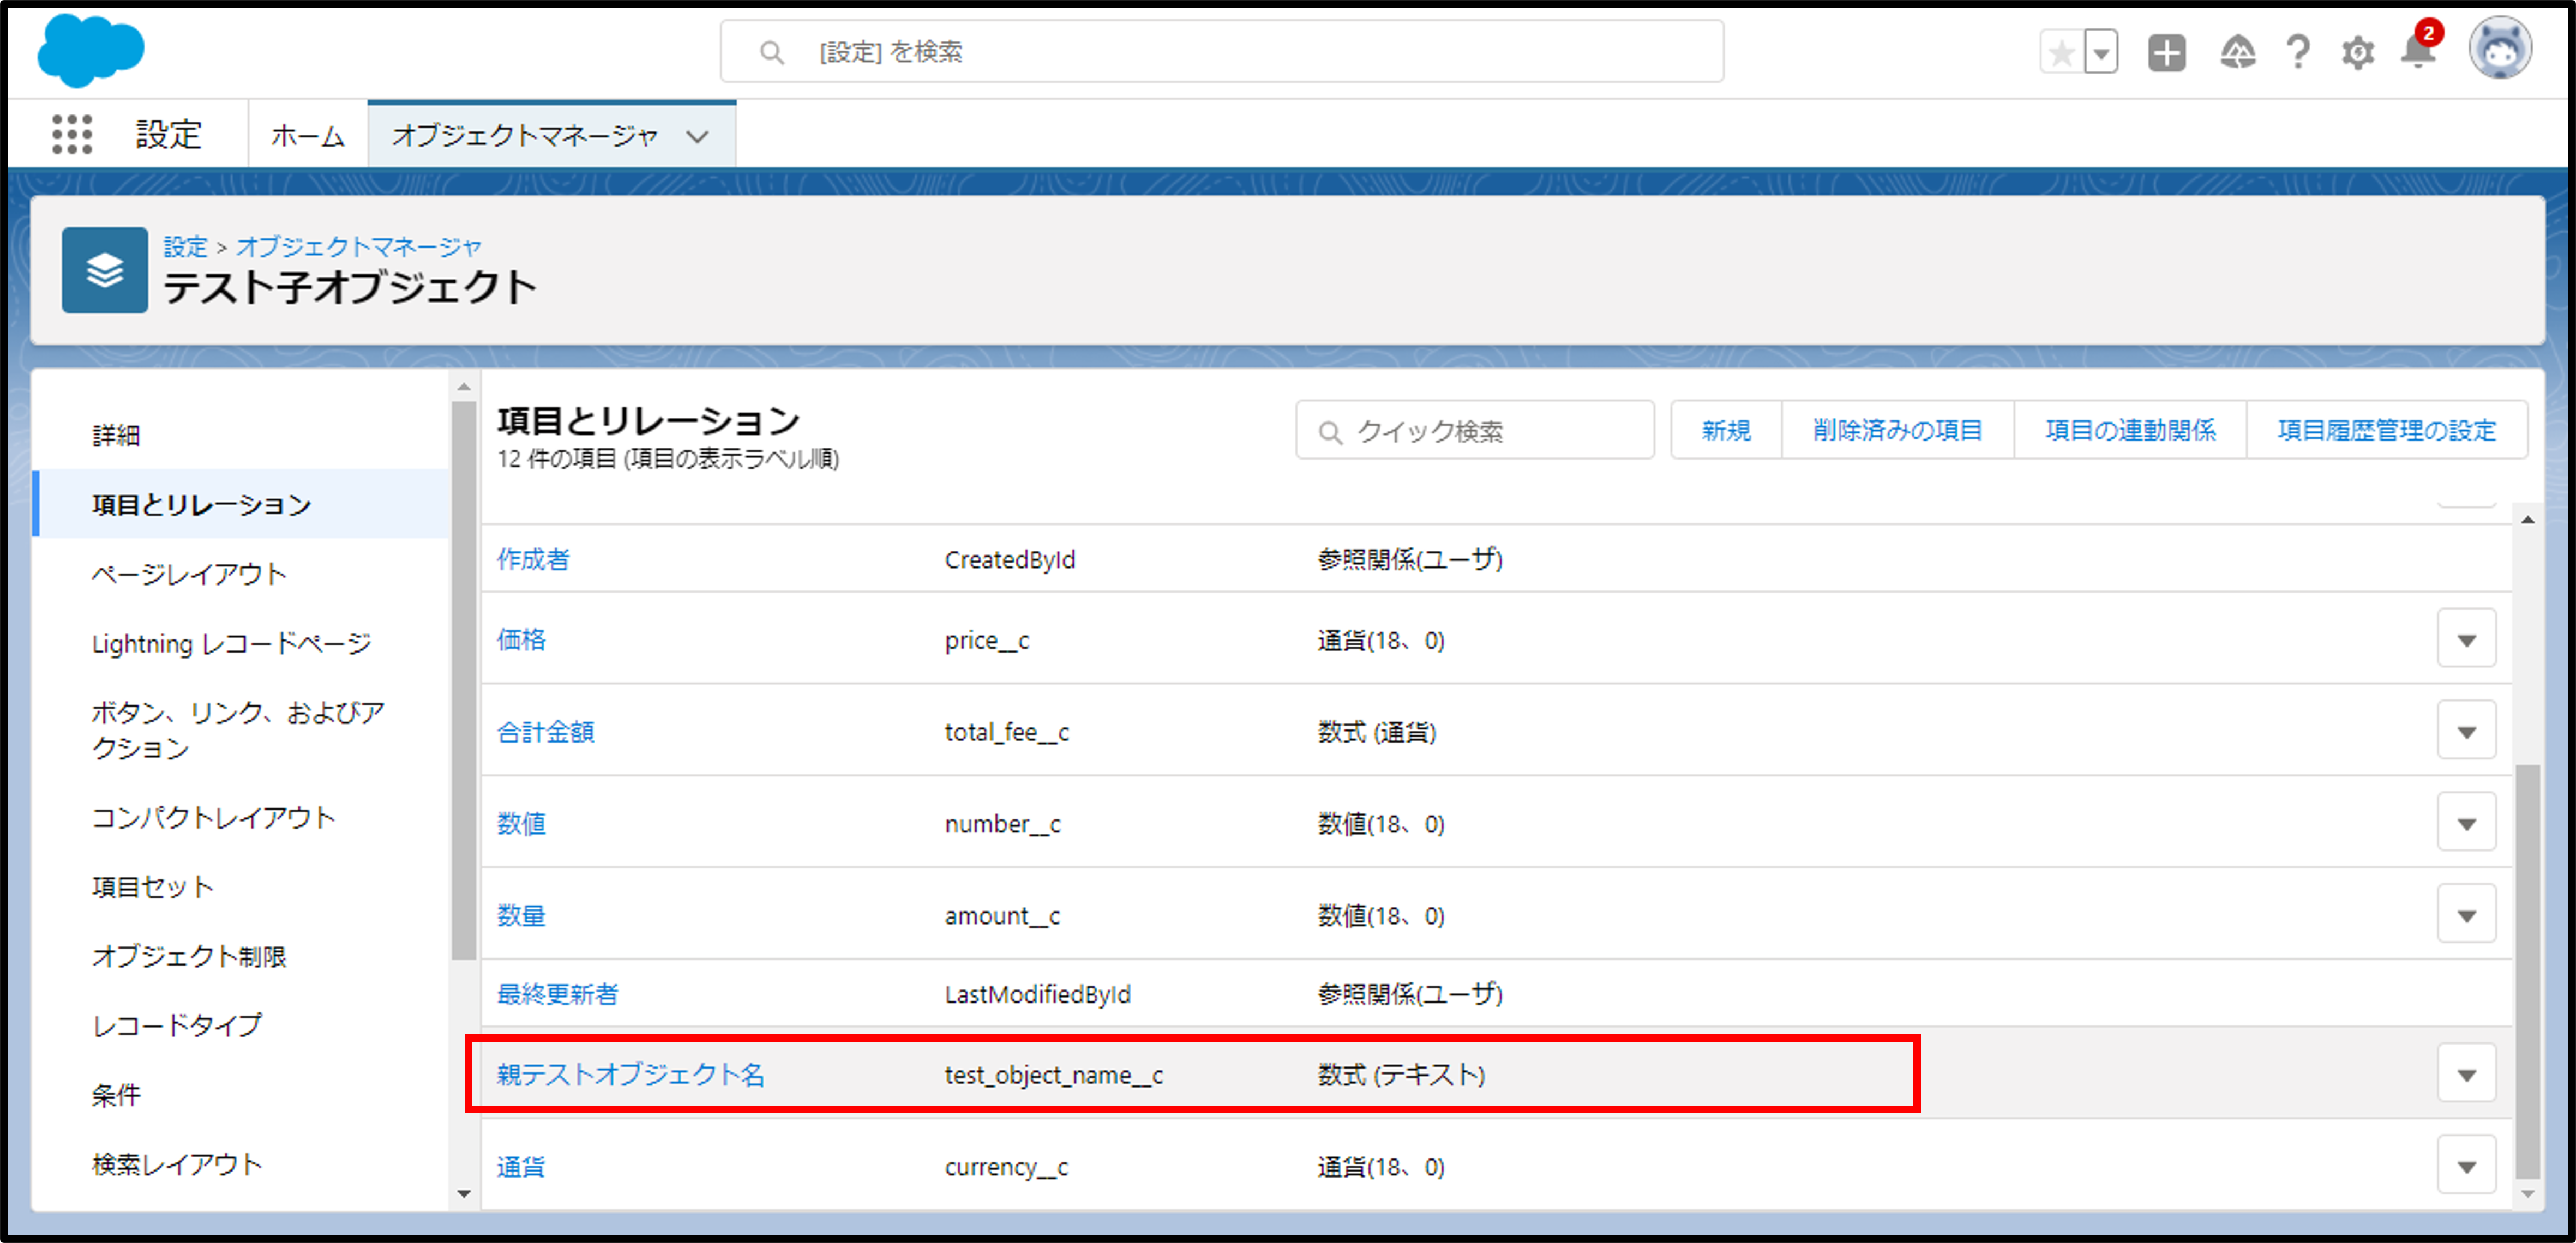Click the 新規 button
The height and width of the screenshot is (1243, 2576).
(1726, 431)
